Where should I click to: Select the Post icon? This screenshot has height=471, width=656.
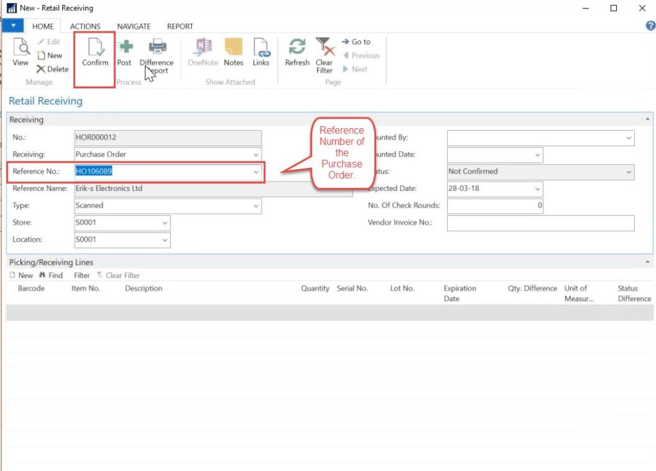click(x=124, y=54)
